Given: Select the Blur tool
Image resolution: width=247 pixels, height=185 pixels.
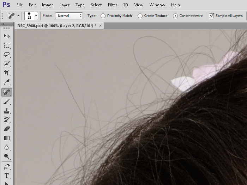Looking at the screenshot, I should [x=7, y=147].
